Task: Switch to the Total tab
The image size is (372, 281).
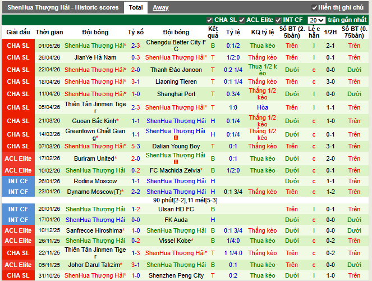Action: click(136, 7)
